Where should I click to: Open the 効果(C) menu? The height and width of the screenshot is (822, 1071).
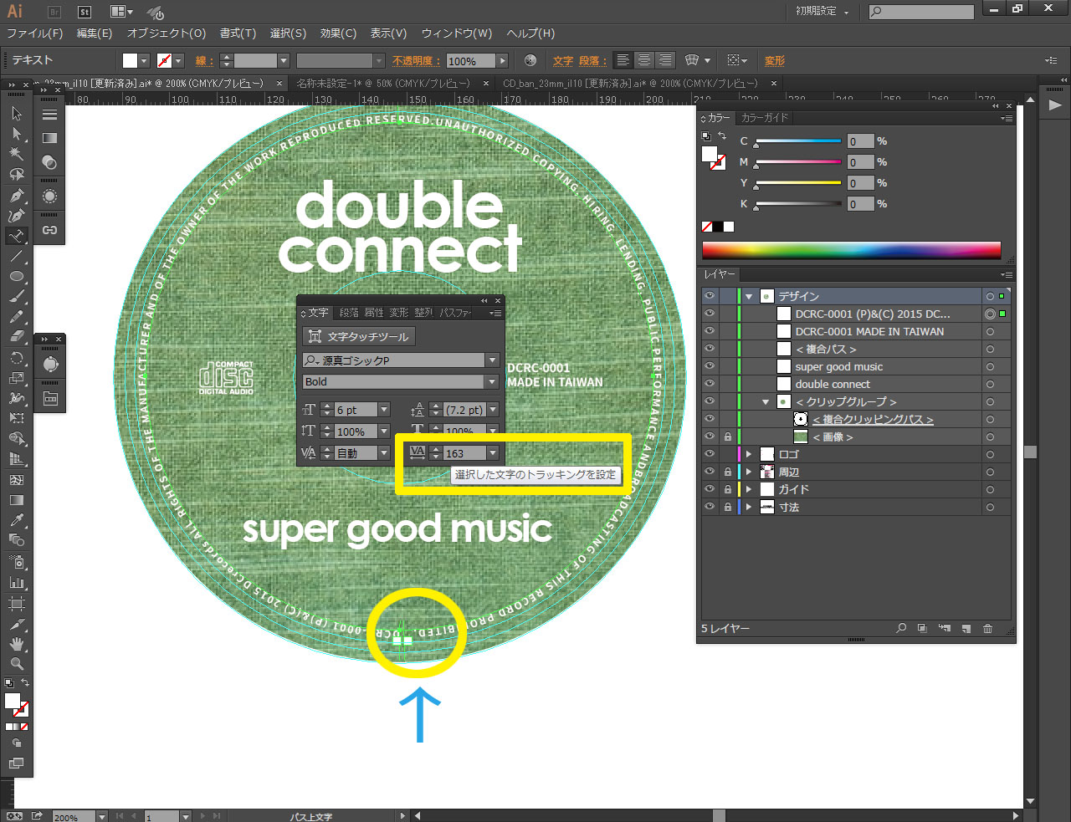pyautogui.click(x=338, y=33)
